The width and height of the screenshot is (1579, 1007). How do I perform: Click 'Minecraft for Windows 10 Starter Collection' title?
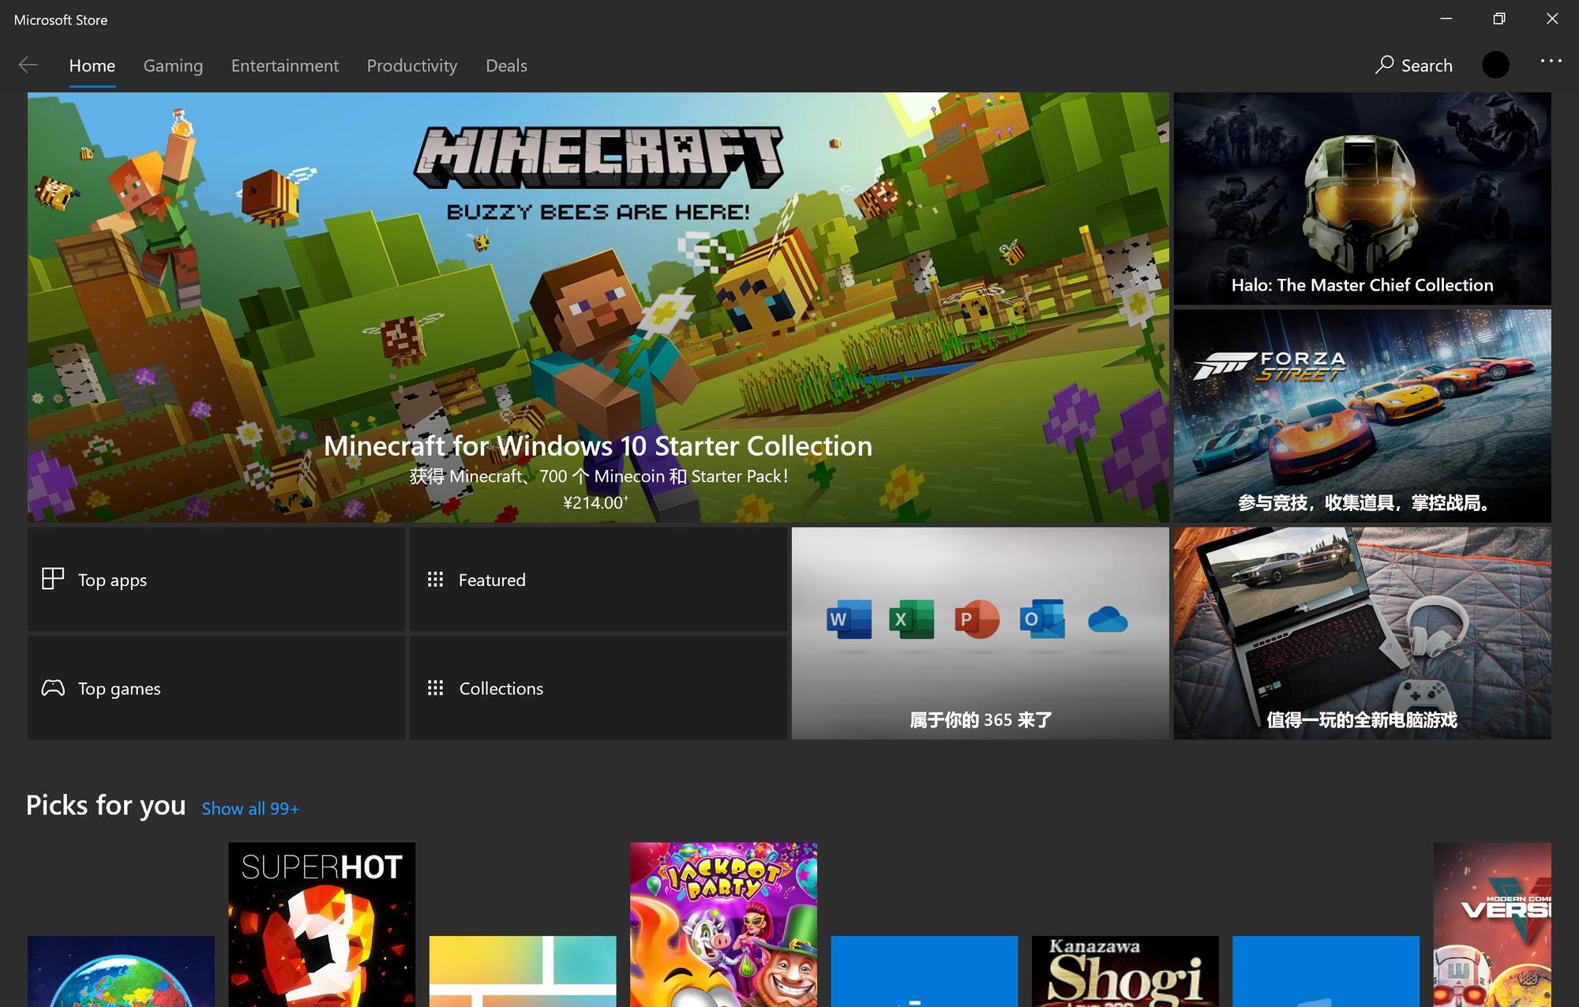point(598,445)
